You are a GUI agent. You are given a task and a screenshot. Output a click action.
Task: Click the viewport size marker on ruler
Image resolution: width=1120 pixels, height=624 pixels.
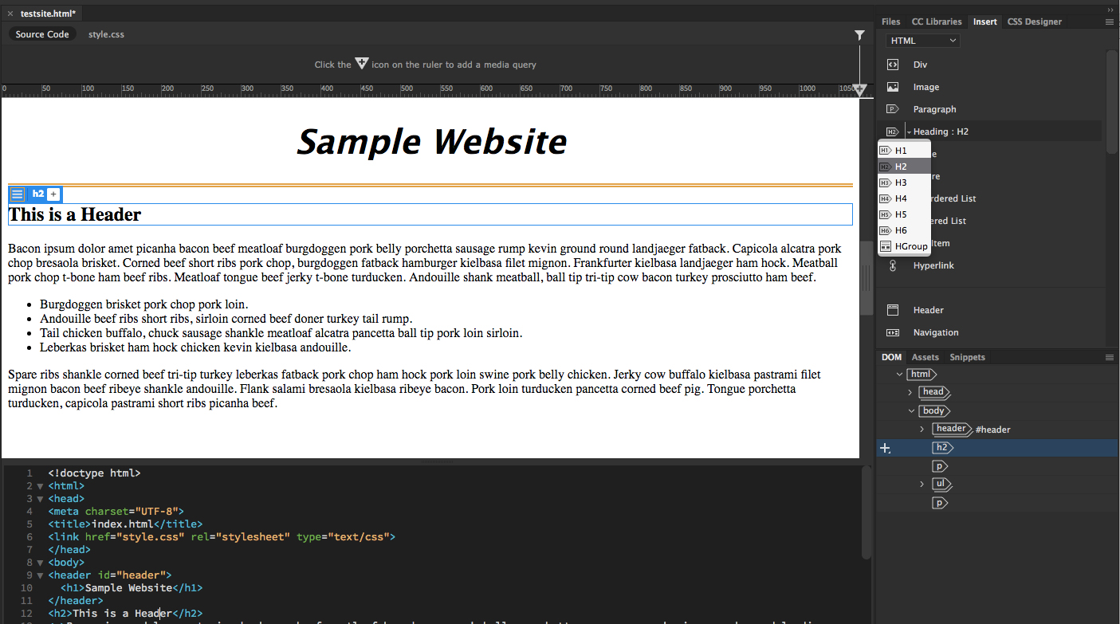click(x=859, y=91)
